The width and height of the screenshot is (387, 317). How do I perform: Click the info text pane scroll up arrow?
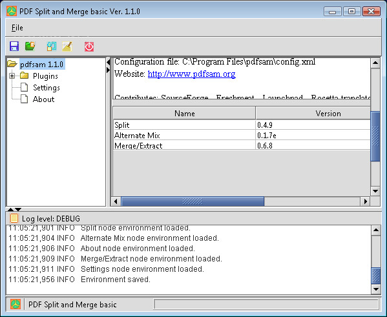pyautogui.click(x=375, y=63)
